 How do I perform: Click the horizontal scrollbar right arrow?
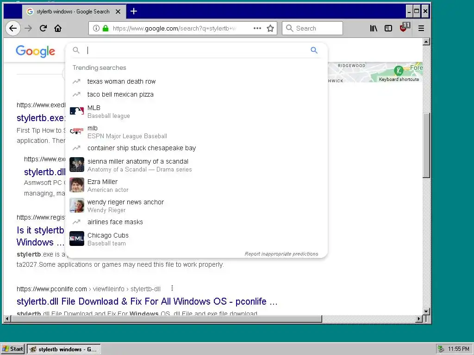tap(418, 318)
